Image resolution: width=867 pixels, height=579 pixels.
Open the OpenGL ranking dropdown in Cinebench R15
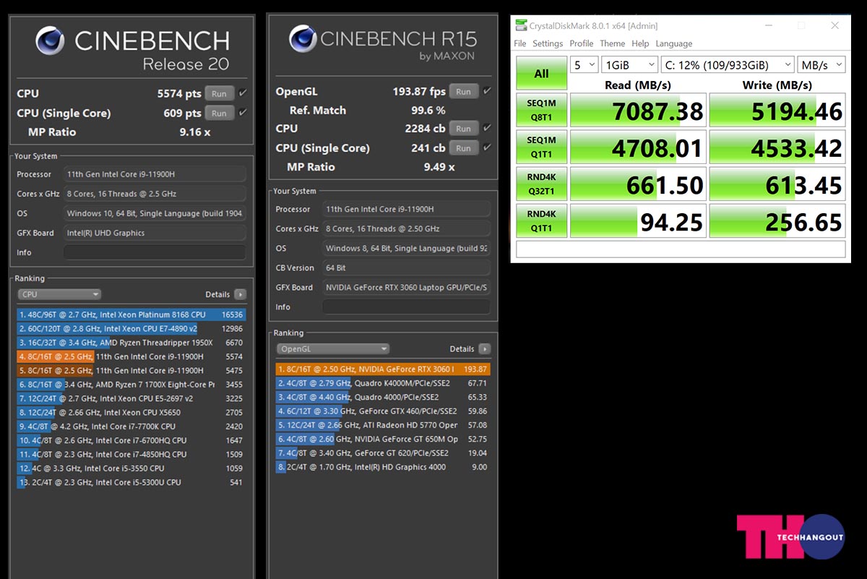333,348
